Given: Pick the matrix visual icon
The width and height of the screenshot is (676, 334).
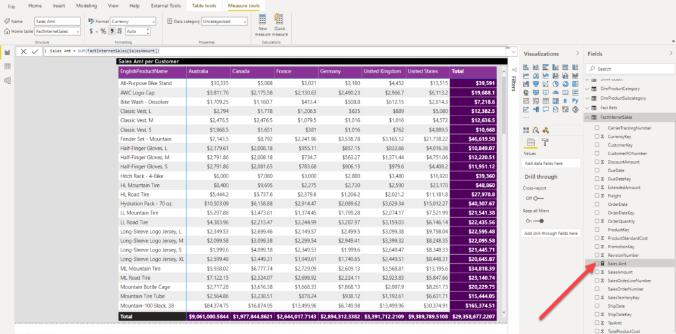Looking at the screenshot, I should point(555,101).
